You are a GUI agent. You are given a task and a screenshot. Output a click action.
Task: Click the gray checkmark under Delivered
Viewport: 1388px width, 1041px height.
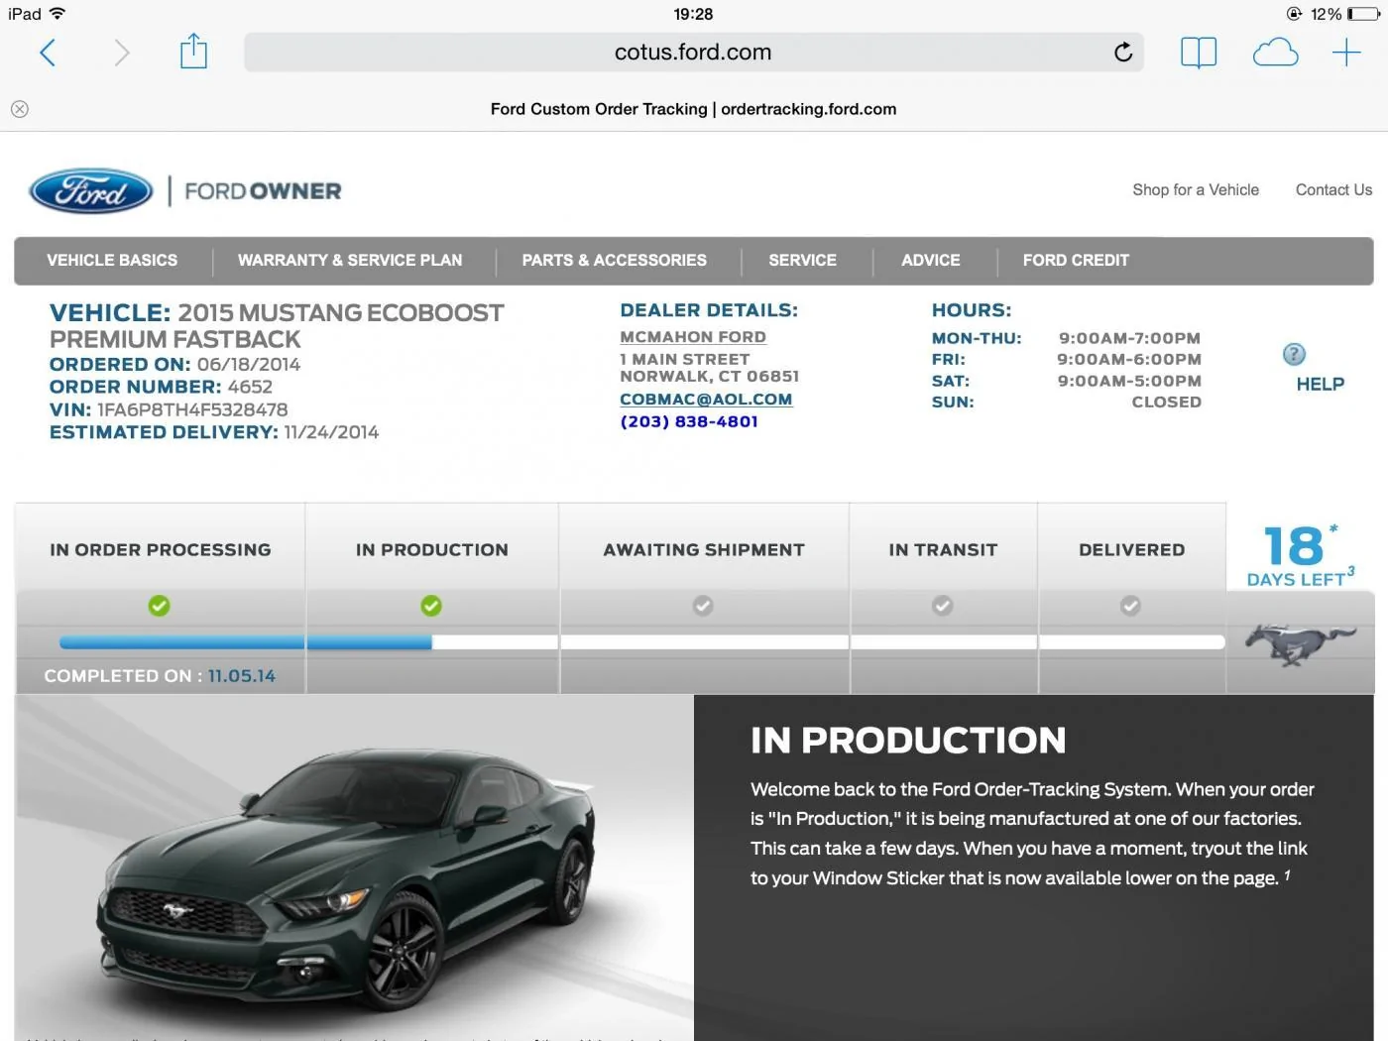(x=1130, y=606)
